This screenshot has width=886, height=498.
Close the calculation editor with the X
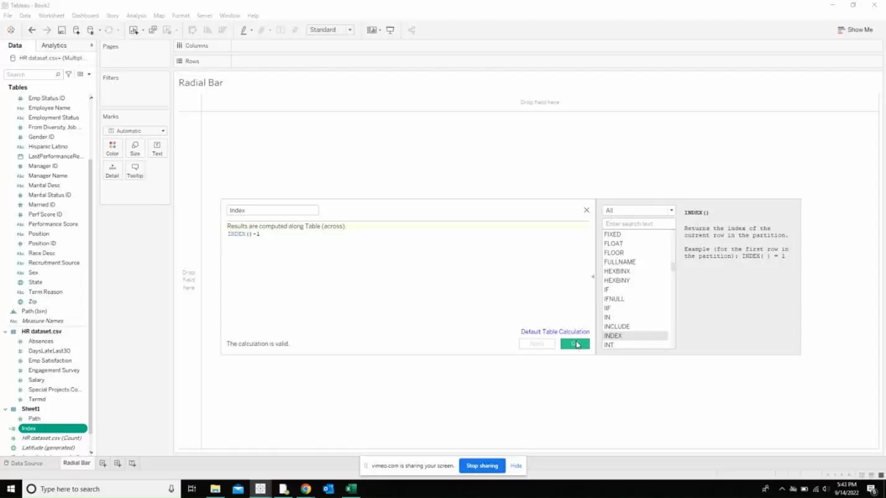pyautogui.click(x=587, y=210)
